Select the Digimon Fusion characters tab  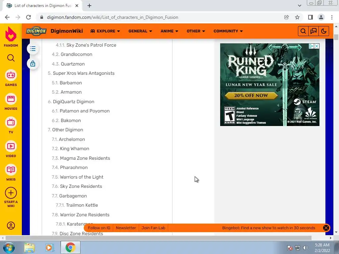click(43, 6)
